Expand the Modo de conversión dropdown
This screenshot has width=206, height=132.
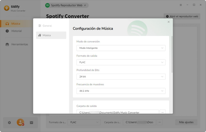(x=121, y=48)
